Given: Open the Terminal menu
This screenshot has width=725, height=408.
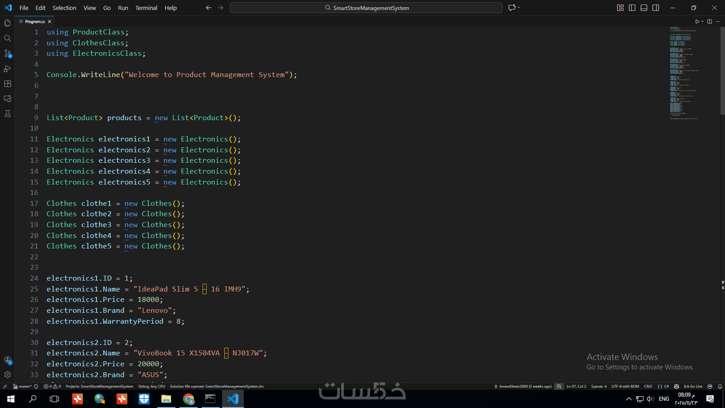Looking at the screenshot, I should point(146,8).
